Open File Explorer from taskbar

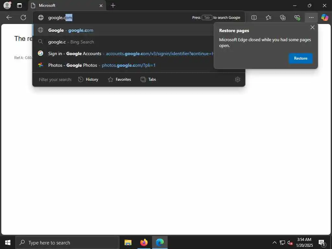(x=128, y=243)
